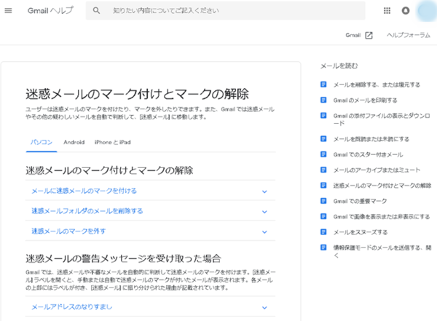The image size is (437, 321).
Task: Expand メールアドレスのなりすまし section
Action: (264, 308)
